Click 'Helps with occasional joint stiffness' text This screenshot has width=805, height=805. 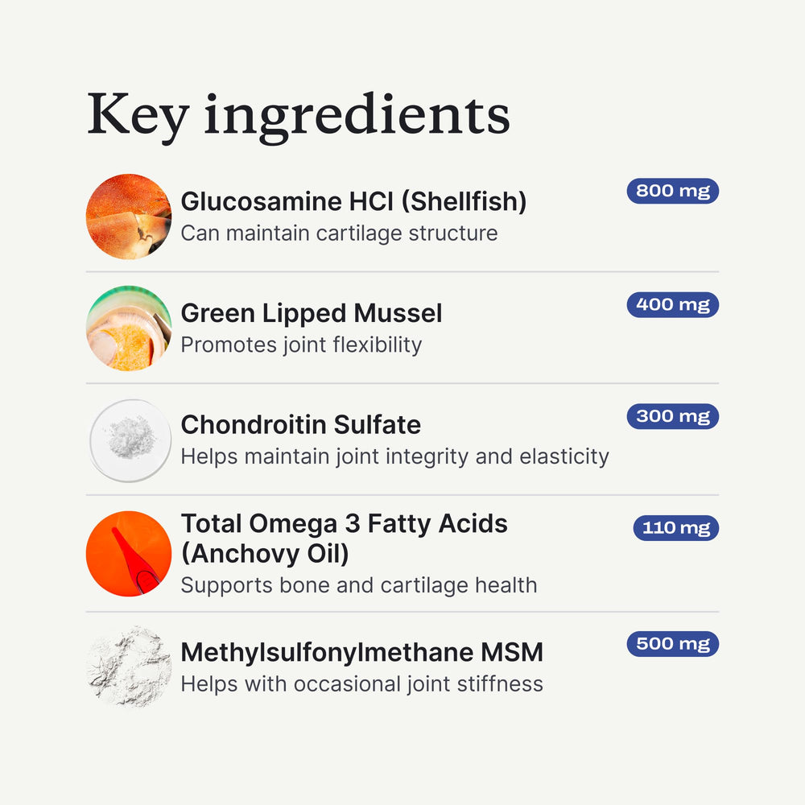tap(362, 683)
